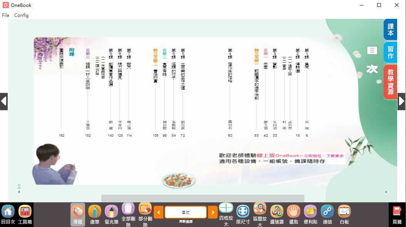Activate 四格放大 four-grid zoom
Viewport: 406px width, 227px height.
click(x=226, y=215)
